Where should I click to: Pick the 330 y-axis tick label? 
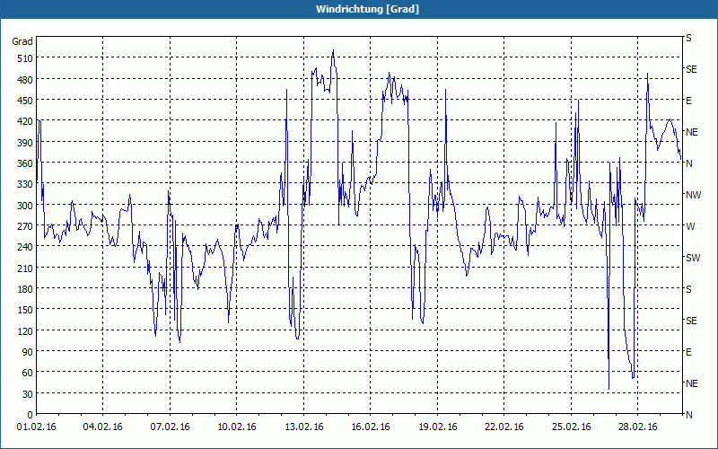24,184
